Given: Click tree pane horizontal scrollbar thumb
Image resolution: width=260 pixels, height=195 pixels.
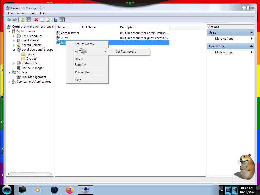Looking at the screenshot, I should (x=29, y=174).
